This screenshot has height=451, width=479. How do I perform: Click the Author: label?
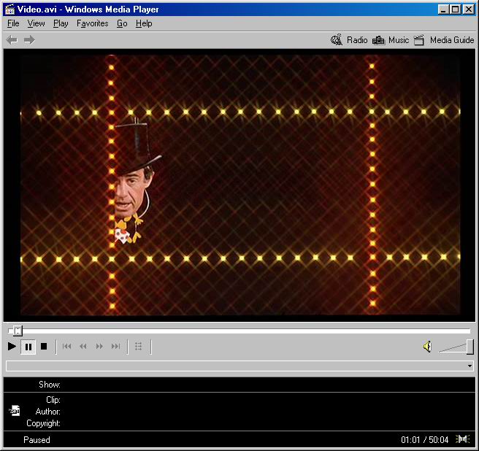(48, 412)
